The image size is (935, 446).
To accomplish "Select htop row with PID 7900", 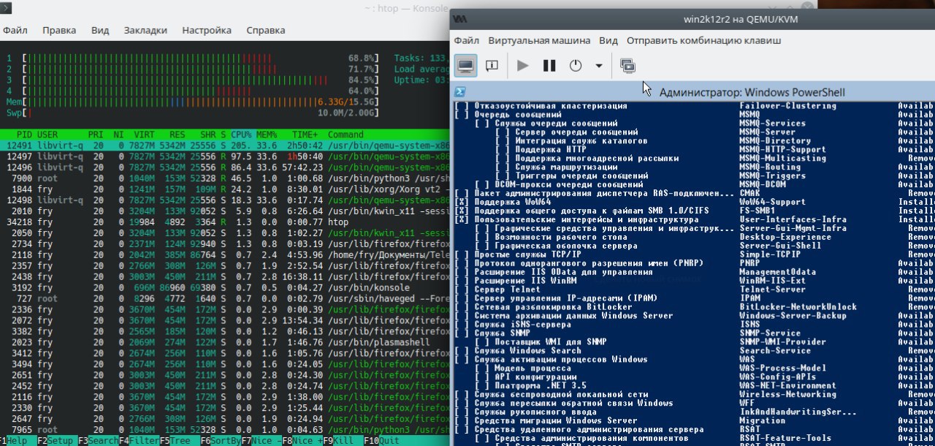I will click(x=225, y=178).
